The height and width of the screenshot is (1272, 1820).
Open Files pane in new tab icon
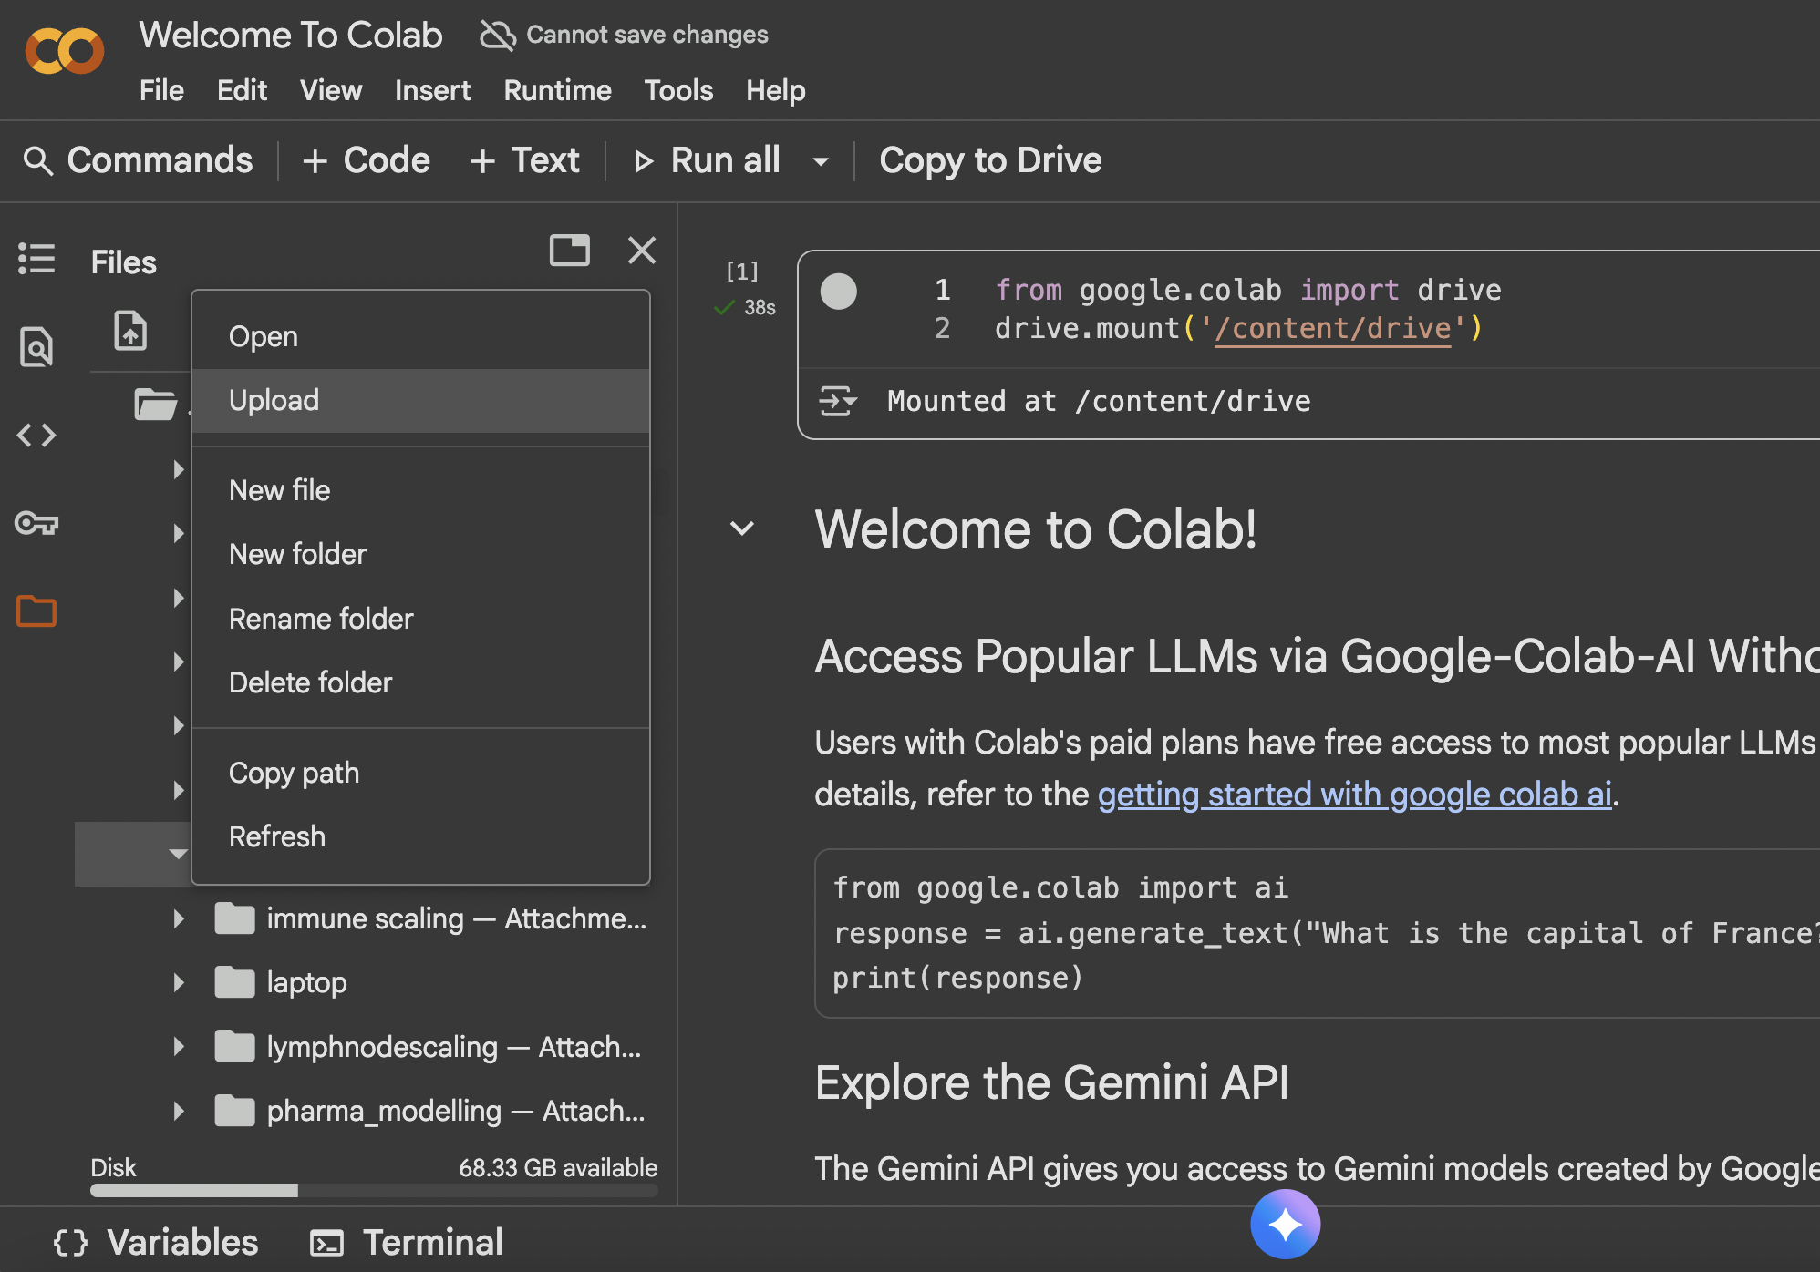coord(569,251)
